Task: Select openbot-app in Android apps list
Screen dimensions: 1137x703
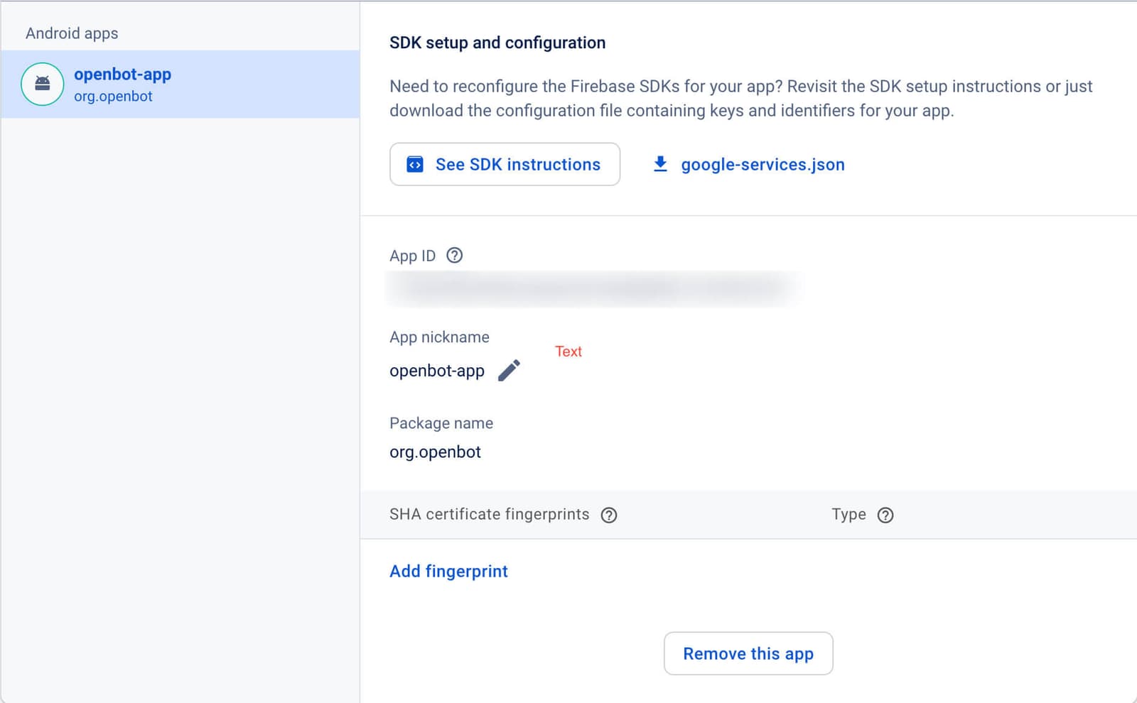Action: point(180,84)
